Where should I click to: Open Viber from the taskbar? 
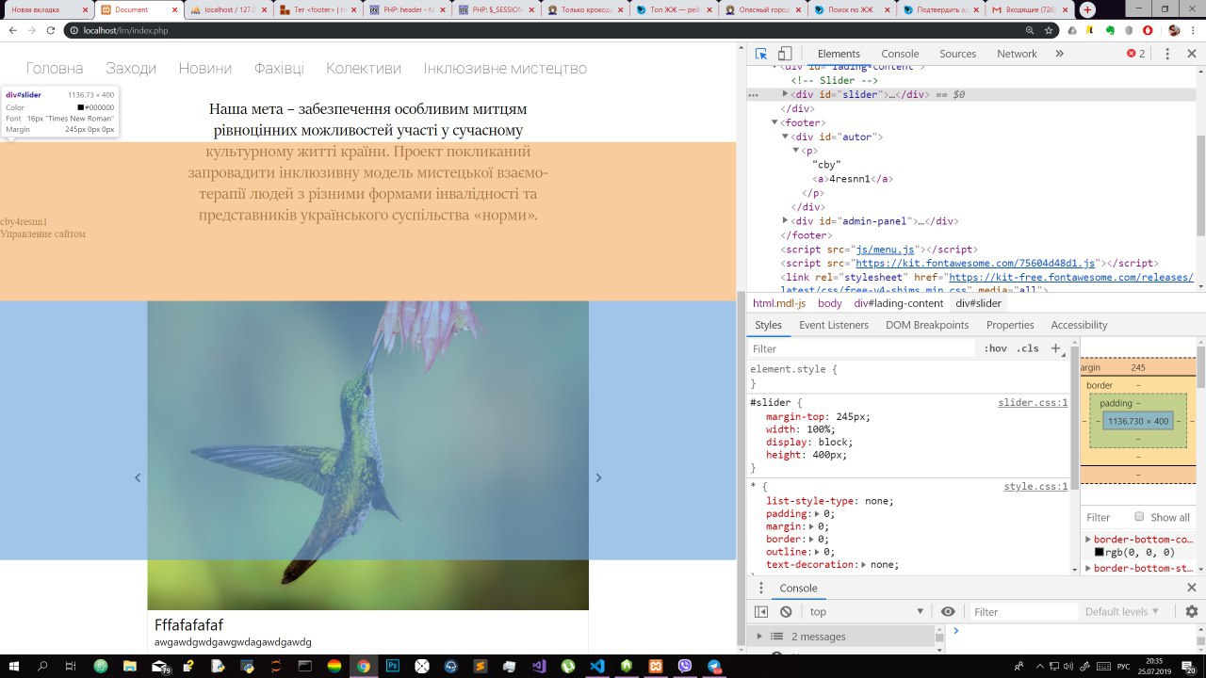point(684,666)
